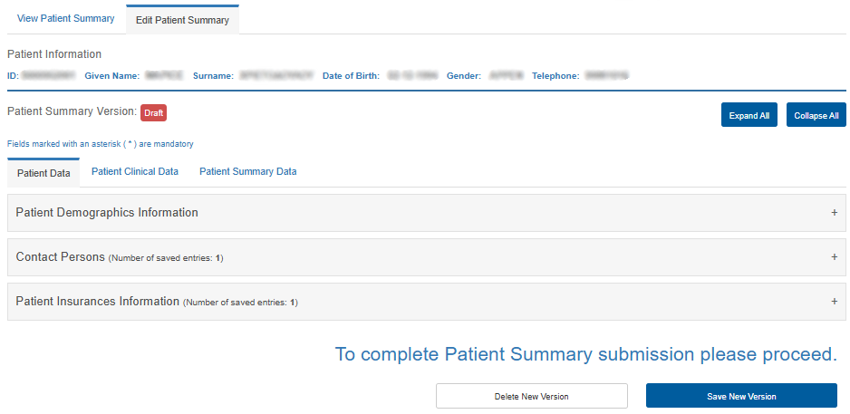Select the Edit Patient Summary tab
Image resolution: width=850 pixels, height=414 pixels.
click(182, 20)
